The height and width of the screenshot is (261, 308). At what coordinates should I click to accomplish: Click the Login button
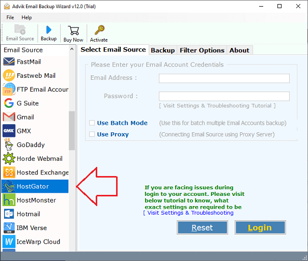(260, 227)
